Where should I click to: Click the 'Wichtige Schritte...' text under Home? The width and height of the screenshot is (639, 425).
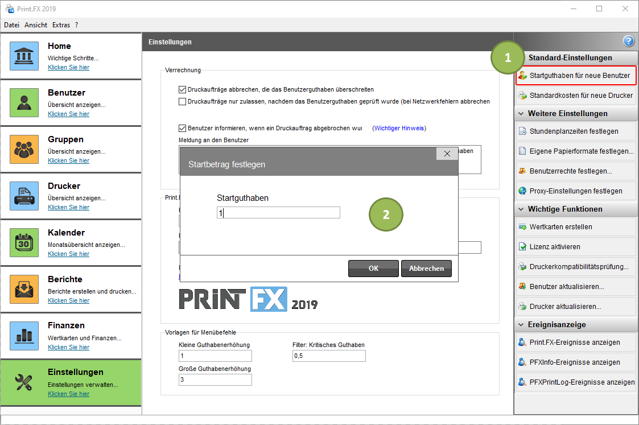73,58
